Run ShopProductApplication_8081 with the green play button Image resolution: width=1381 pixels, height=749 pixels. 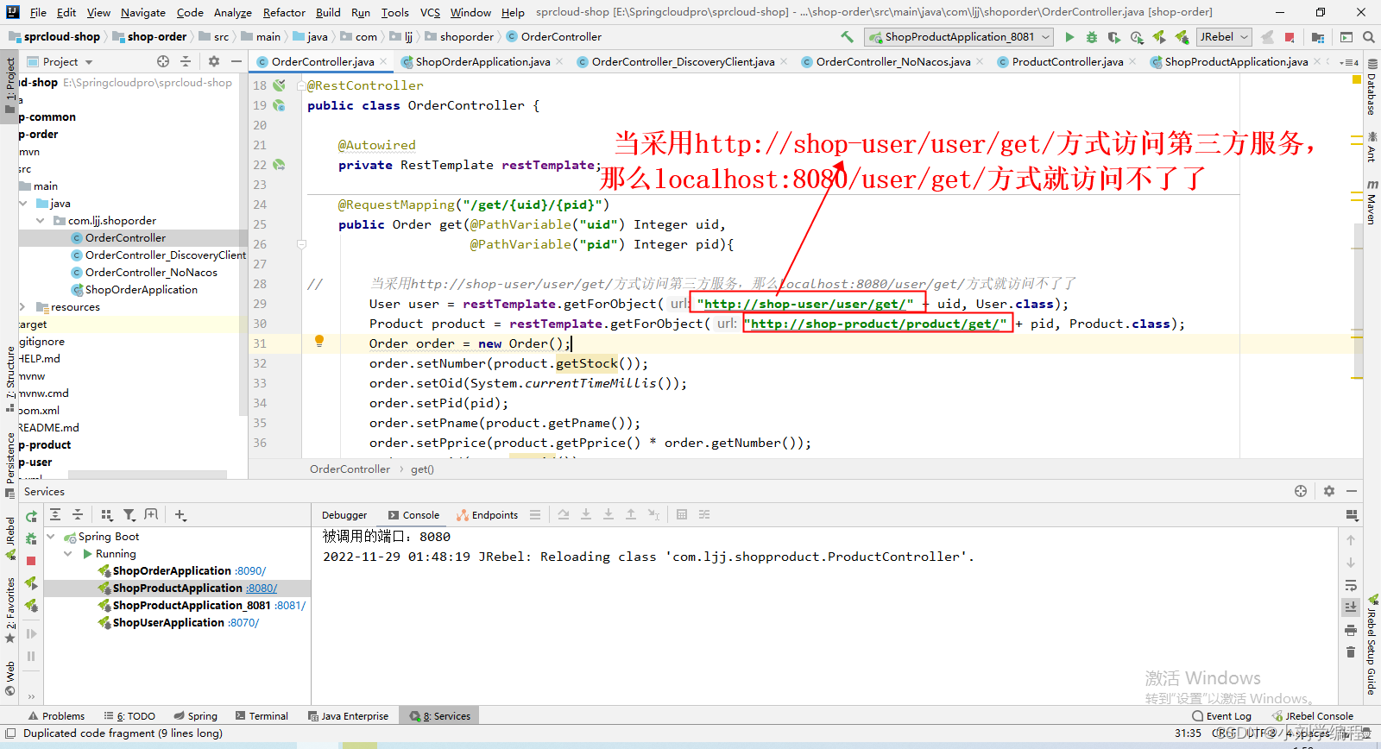click(1069, 37)
